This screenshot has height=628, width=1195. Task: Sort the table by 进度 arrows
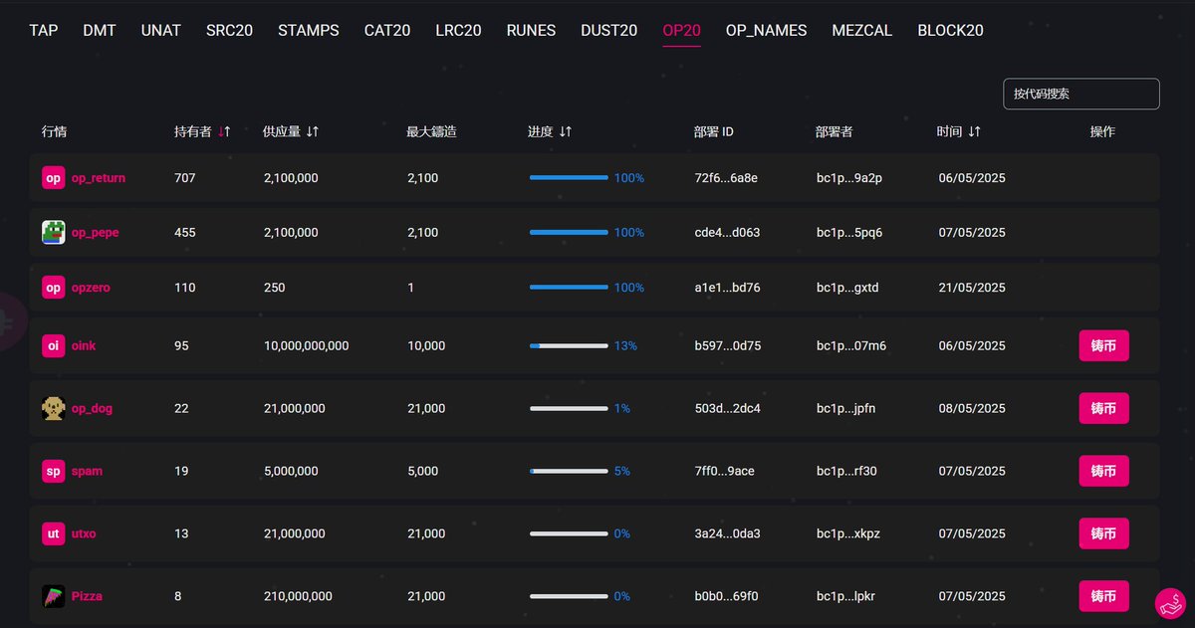(566, 131)
